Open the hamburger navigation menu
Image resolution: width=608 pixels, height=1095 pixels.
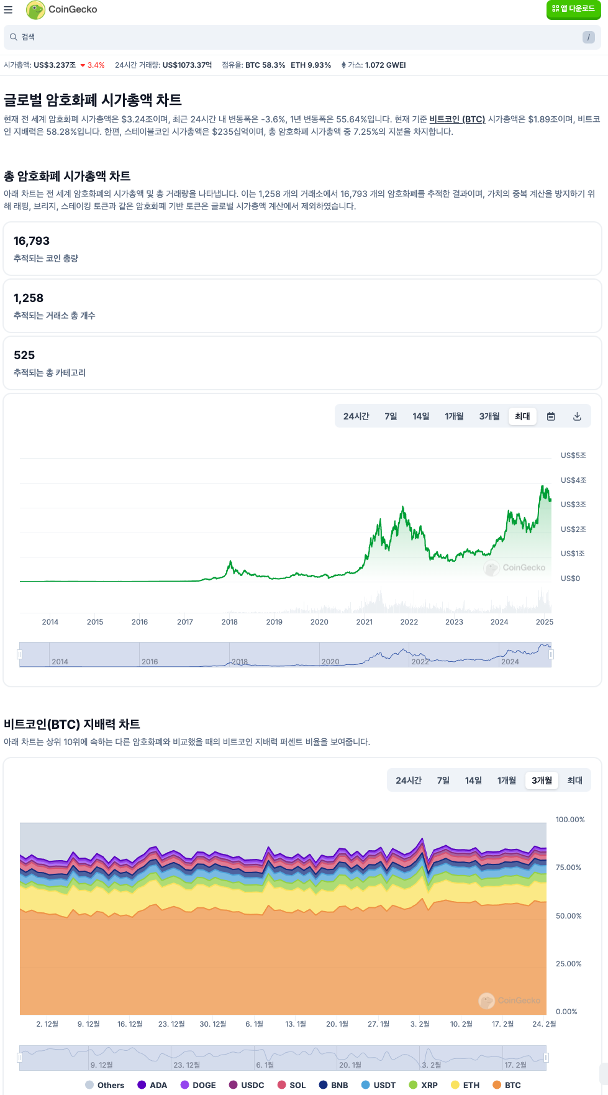click(x=9, y=9)
